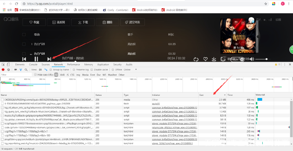The height and width of the screenshot is (151, 293).
Task: Filter requests by CSS type
Action: tap(72, 75)
